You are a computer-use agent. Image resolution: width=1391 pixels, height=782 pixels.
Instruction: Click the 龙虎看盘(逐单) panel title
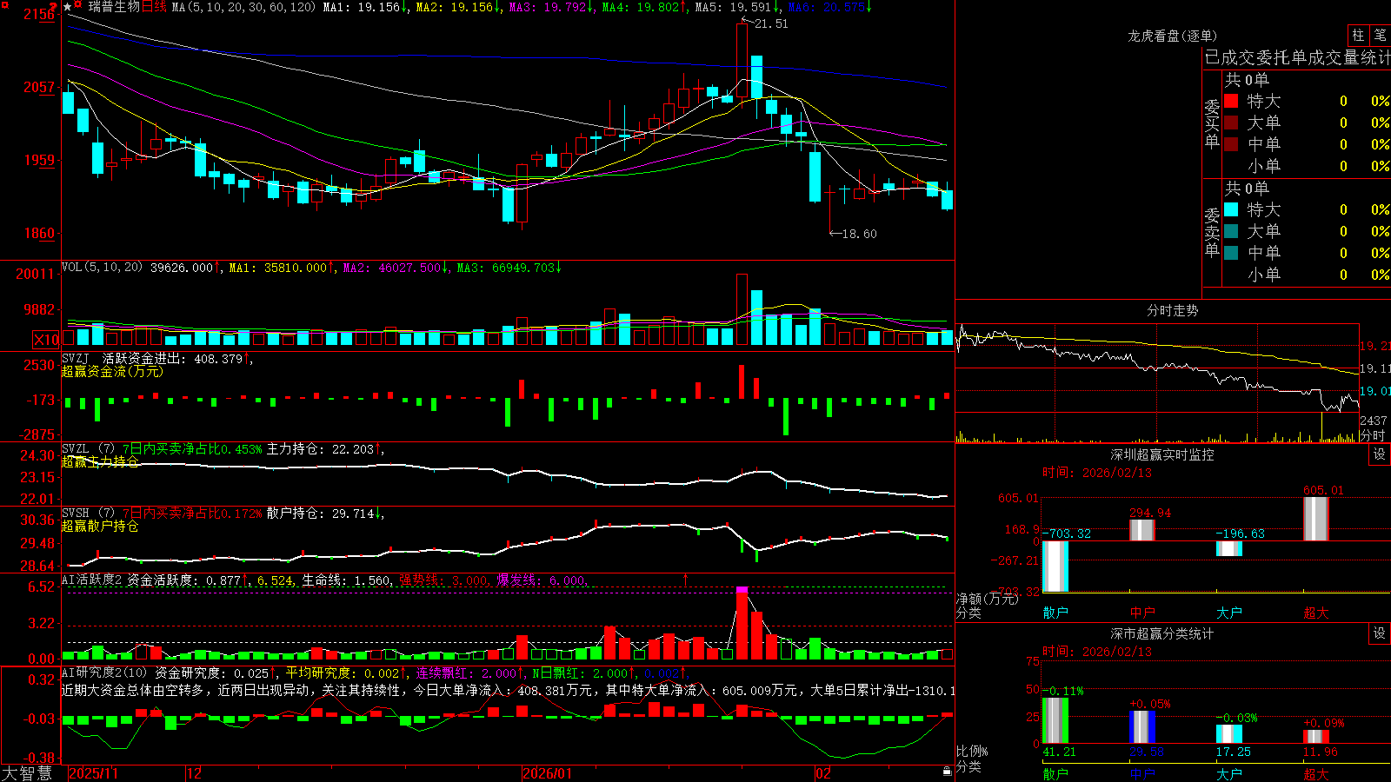pos(1173,36)
